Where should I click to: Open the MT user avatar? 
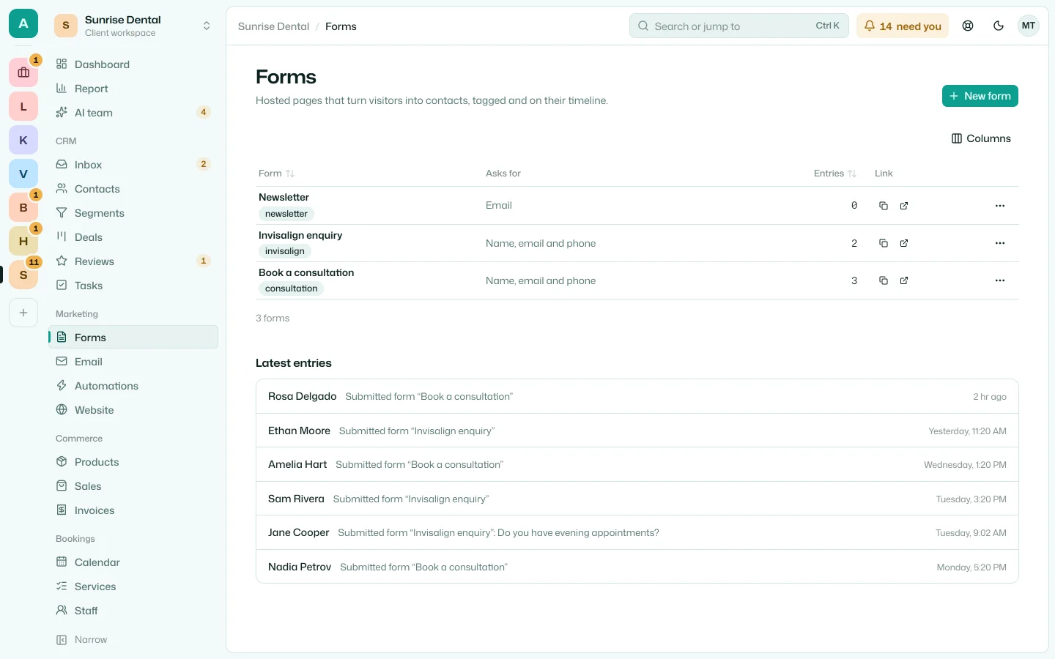point(1029,26)
